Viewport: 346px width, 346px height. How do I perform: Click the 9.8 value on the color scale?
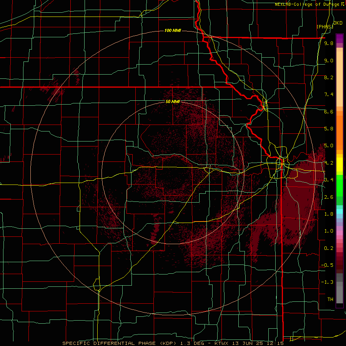click(329, 43)
